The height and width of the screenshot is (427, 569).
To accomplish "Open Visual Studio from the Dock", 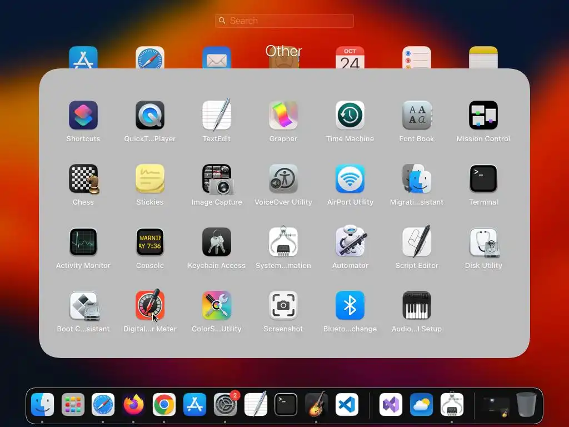I will coord(391,405).
